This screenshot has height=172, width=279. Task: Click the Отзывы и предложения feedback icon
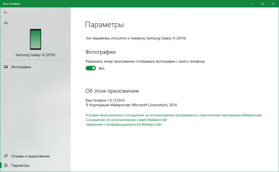point(6,156)
